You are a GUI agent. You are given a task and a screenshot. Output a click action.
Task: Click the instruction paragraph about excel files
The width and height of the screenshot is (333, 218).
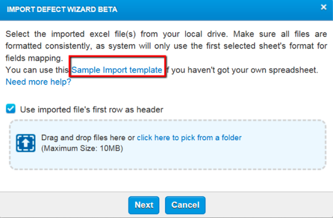tap(166, 46)
